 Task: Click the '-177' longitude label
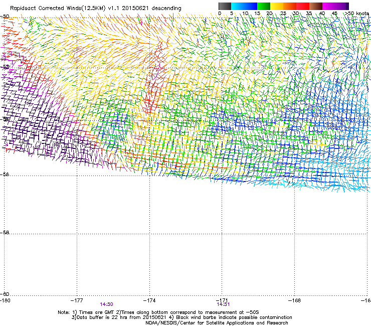(77, 300)
